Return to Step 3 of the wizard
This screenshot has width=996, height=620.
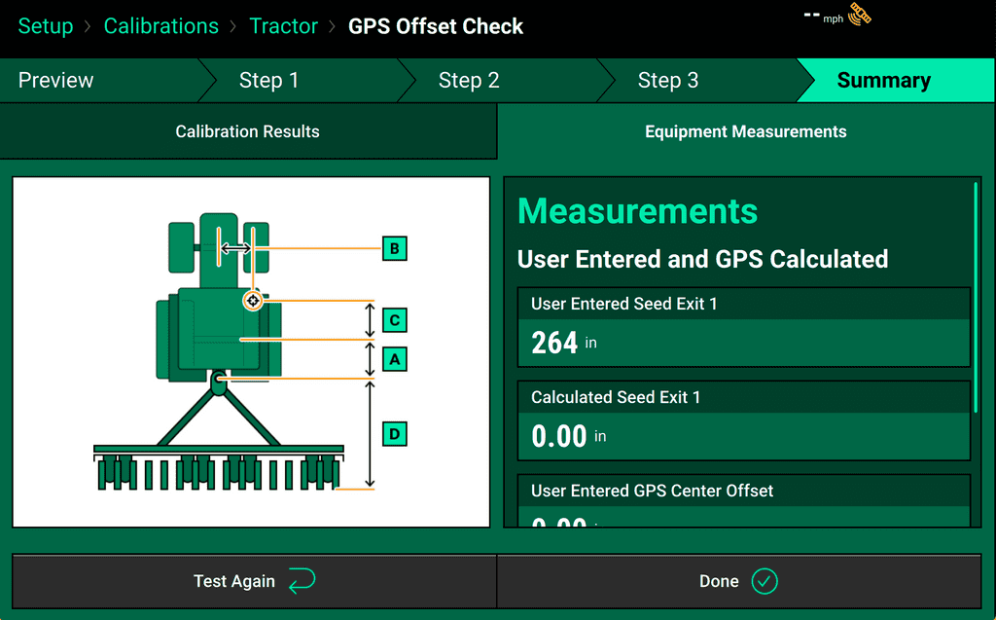667,81
